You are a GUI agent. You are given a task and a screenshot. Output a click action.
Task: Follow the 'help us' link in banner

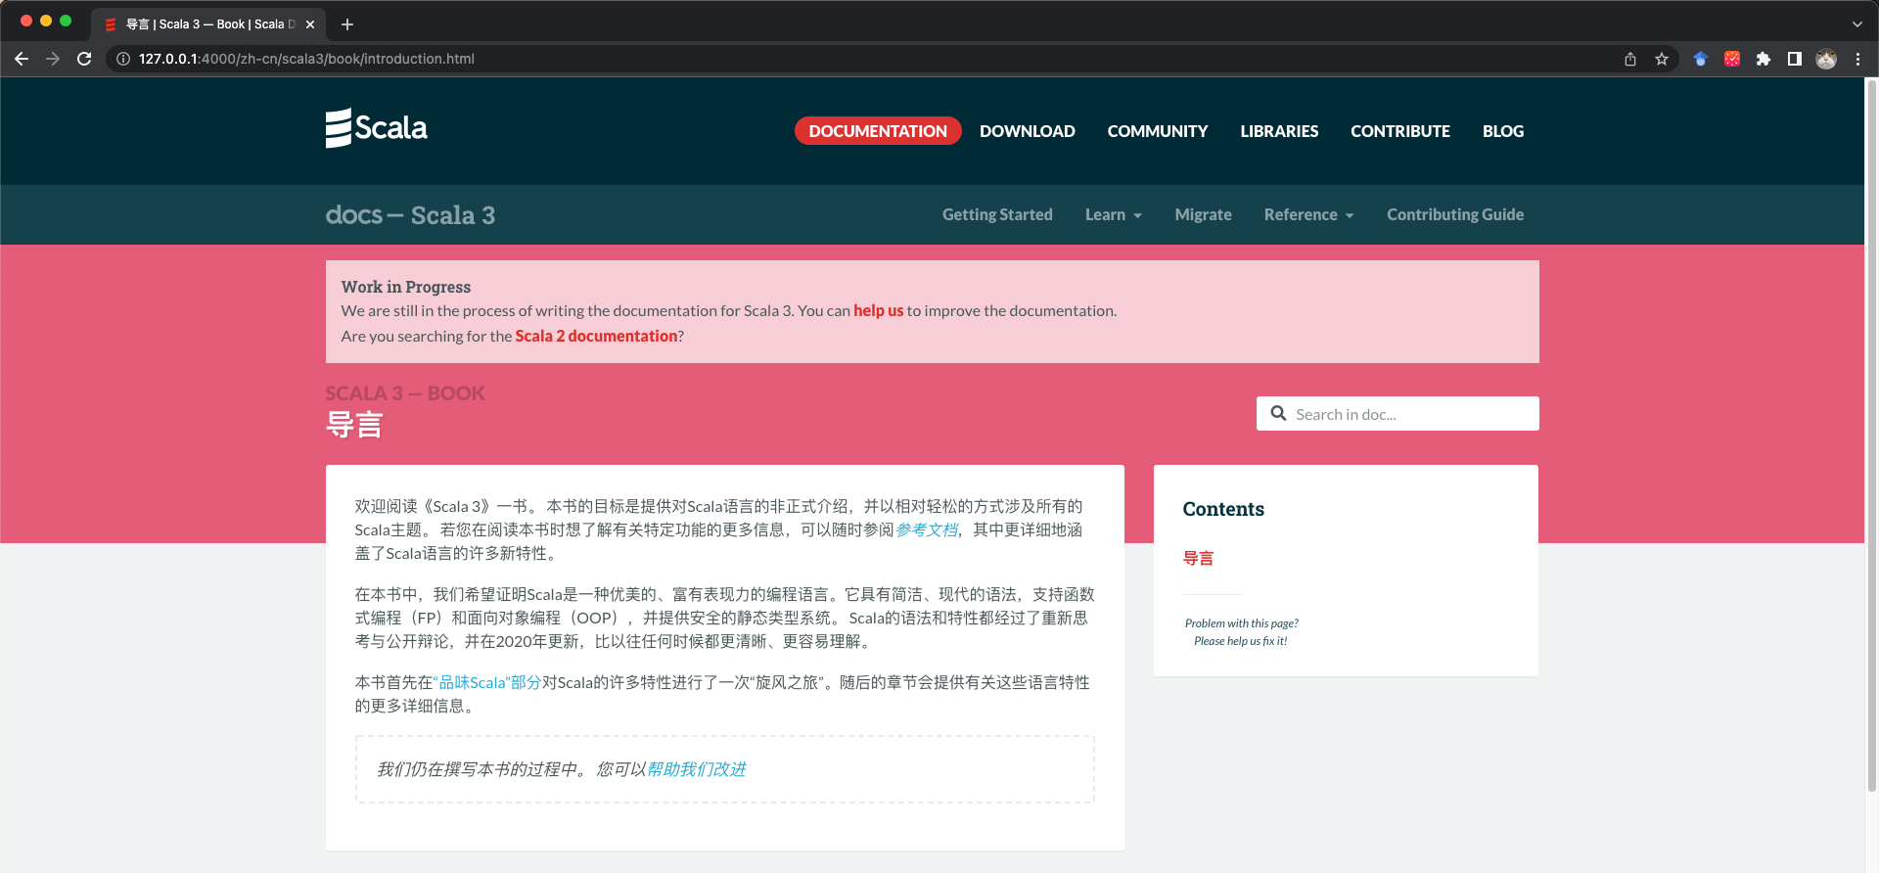pyautogui.click(x=878, y=310)
